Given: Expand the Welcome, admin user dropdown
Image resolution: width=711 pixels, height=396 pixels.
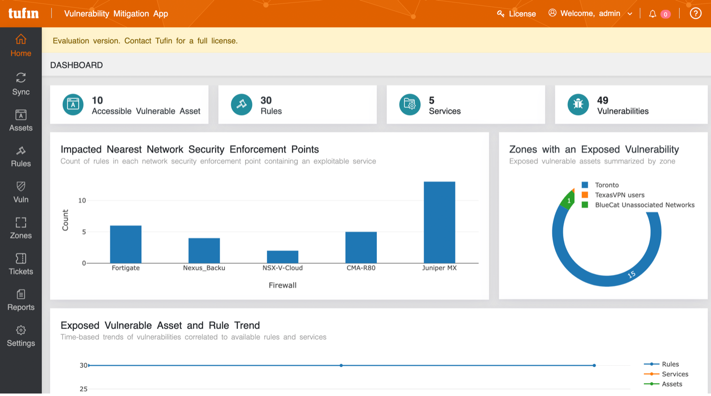Looking at the screenshot, I should point(590,13).
